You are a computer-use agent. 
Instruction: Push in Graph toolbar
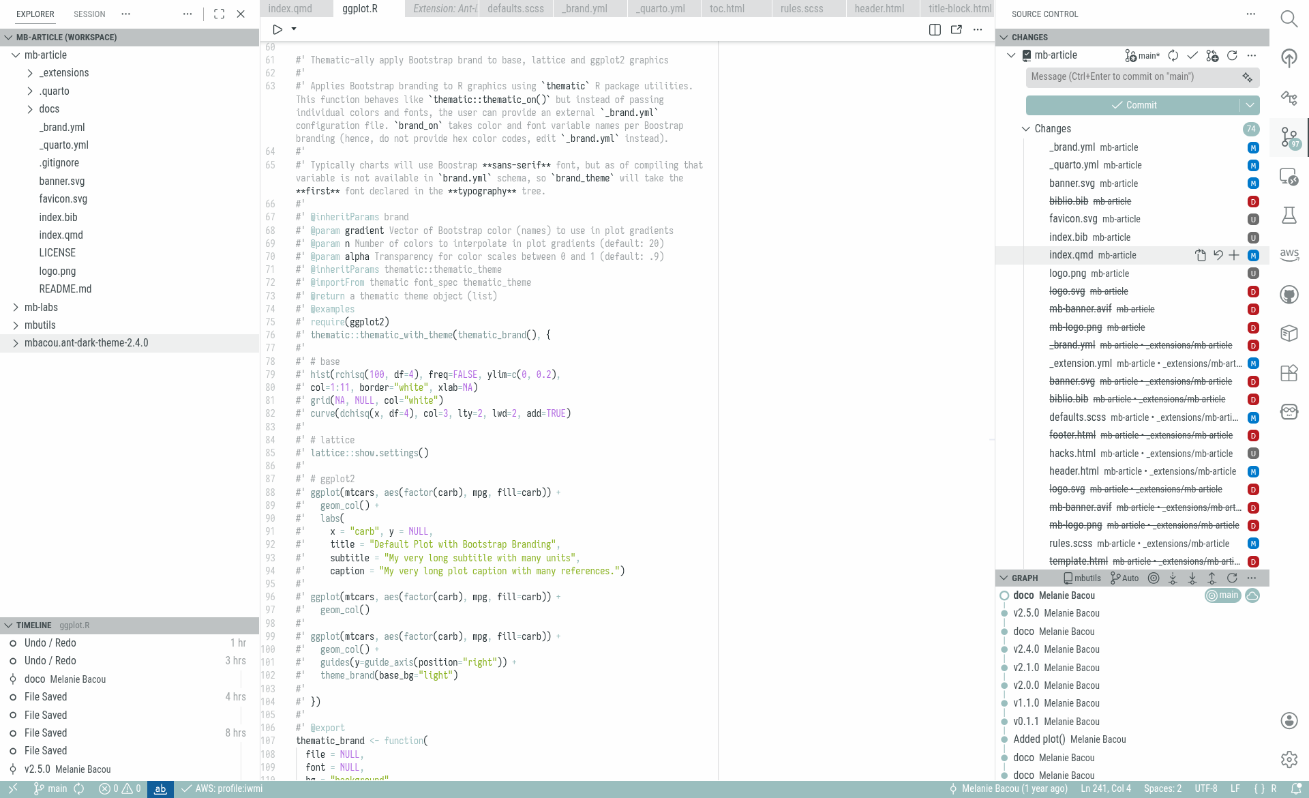(x=1212, y=578)
